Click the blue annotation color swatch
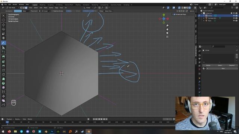 (x=18, y=11)
